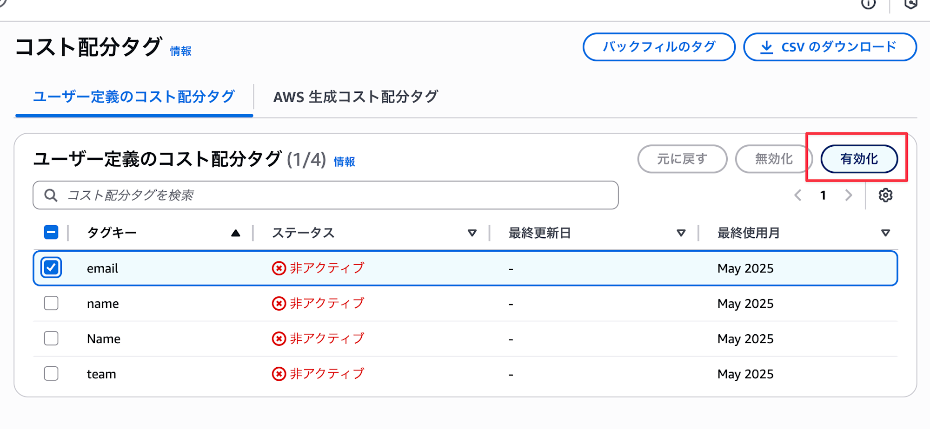Sort by タグキー column arrow

[236, 233]
